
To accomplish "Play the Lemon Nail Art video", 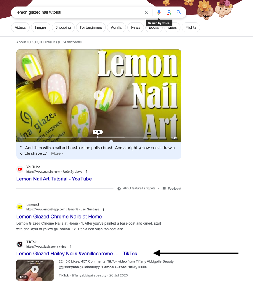I will click(99, 95).
